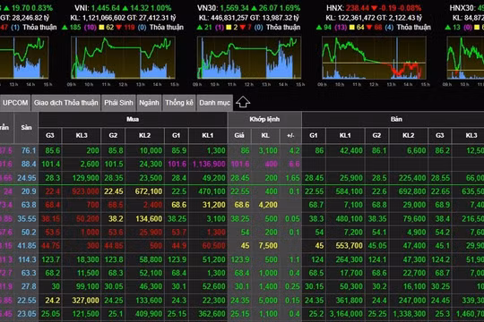This screenshot has width=484, height=322.
Task: Click VN30 volume KL: 446,831,257
Action: [x=223, y=18]
